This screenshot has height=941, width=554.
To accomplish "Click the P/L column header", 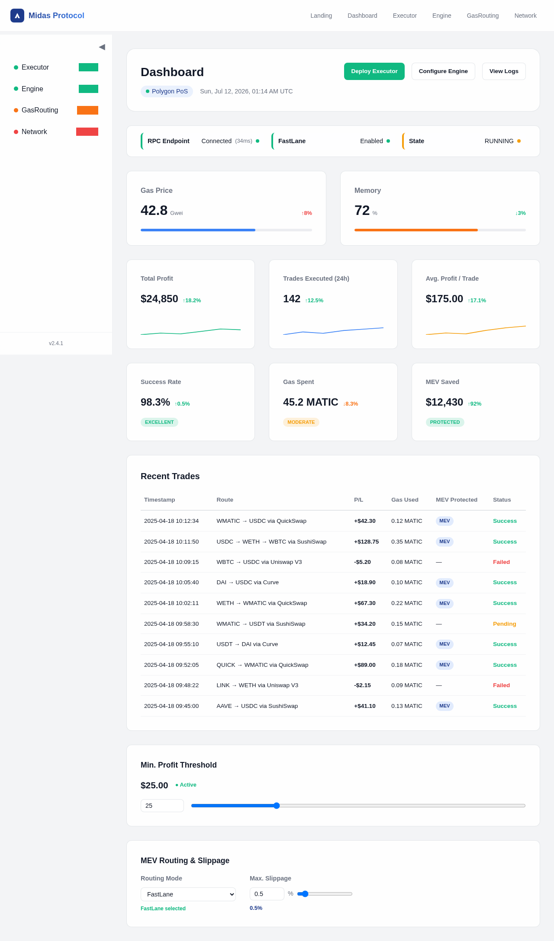I will tap(359, 499).
